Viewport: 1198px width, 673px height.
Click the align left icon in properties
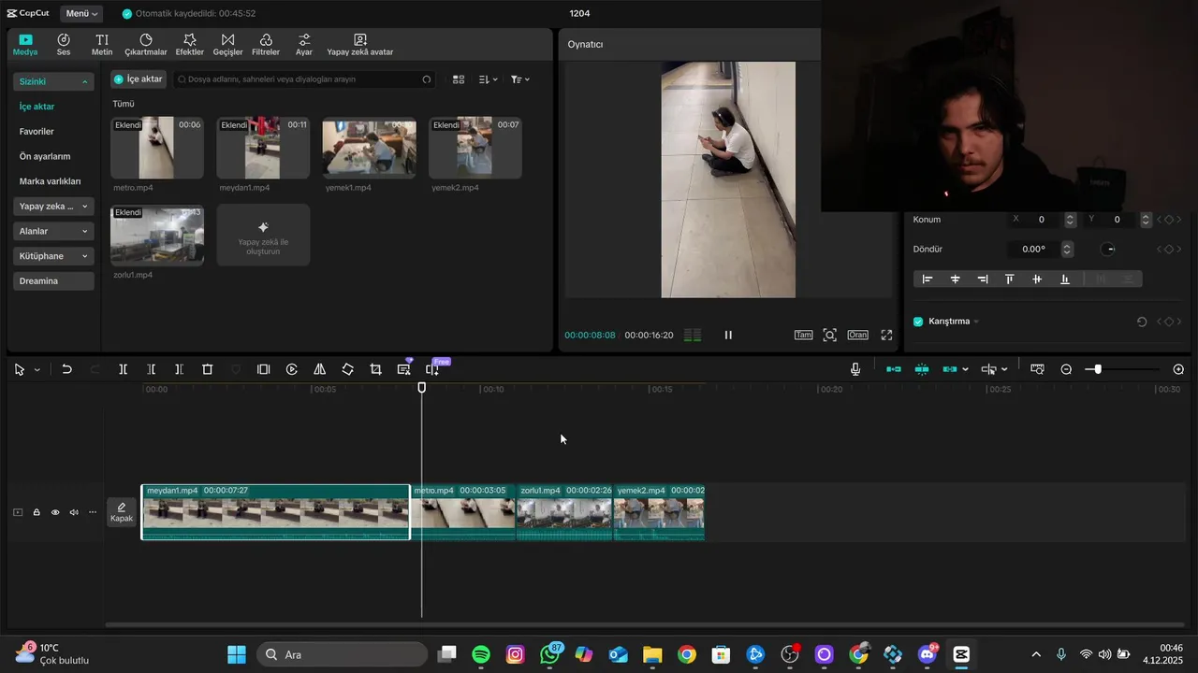coord(928,279)
